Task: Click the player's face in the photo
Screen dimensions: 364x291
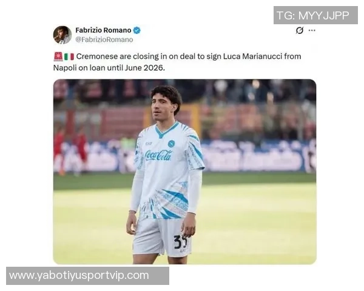Action: click(161, 106)
